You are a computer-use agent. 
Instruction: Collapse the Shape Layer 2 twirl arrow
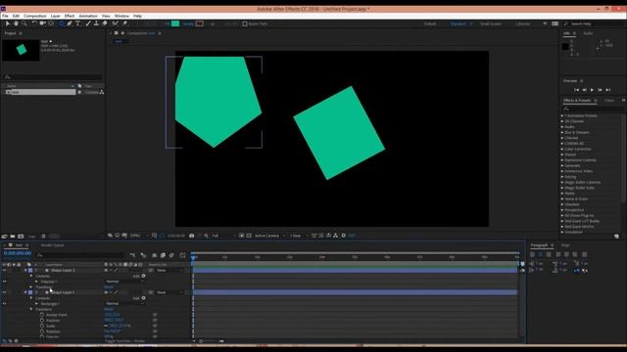click(25, 271)
